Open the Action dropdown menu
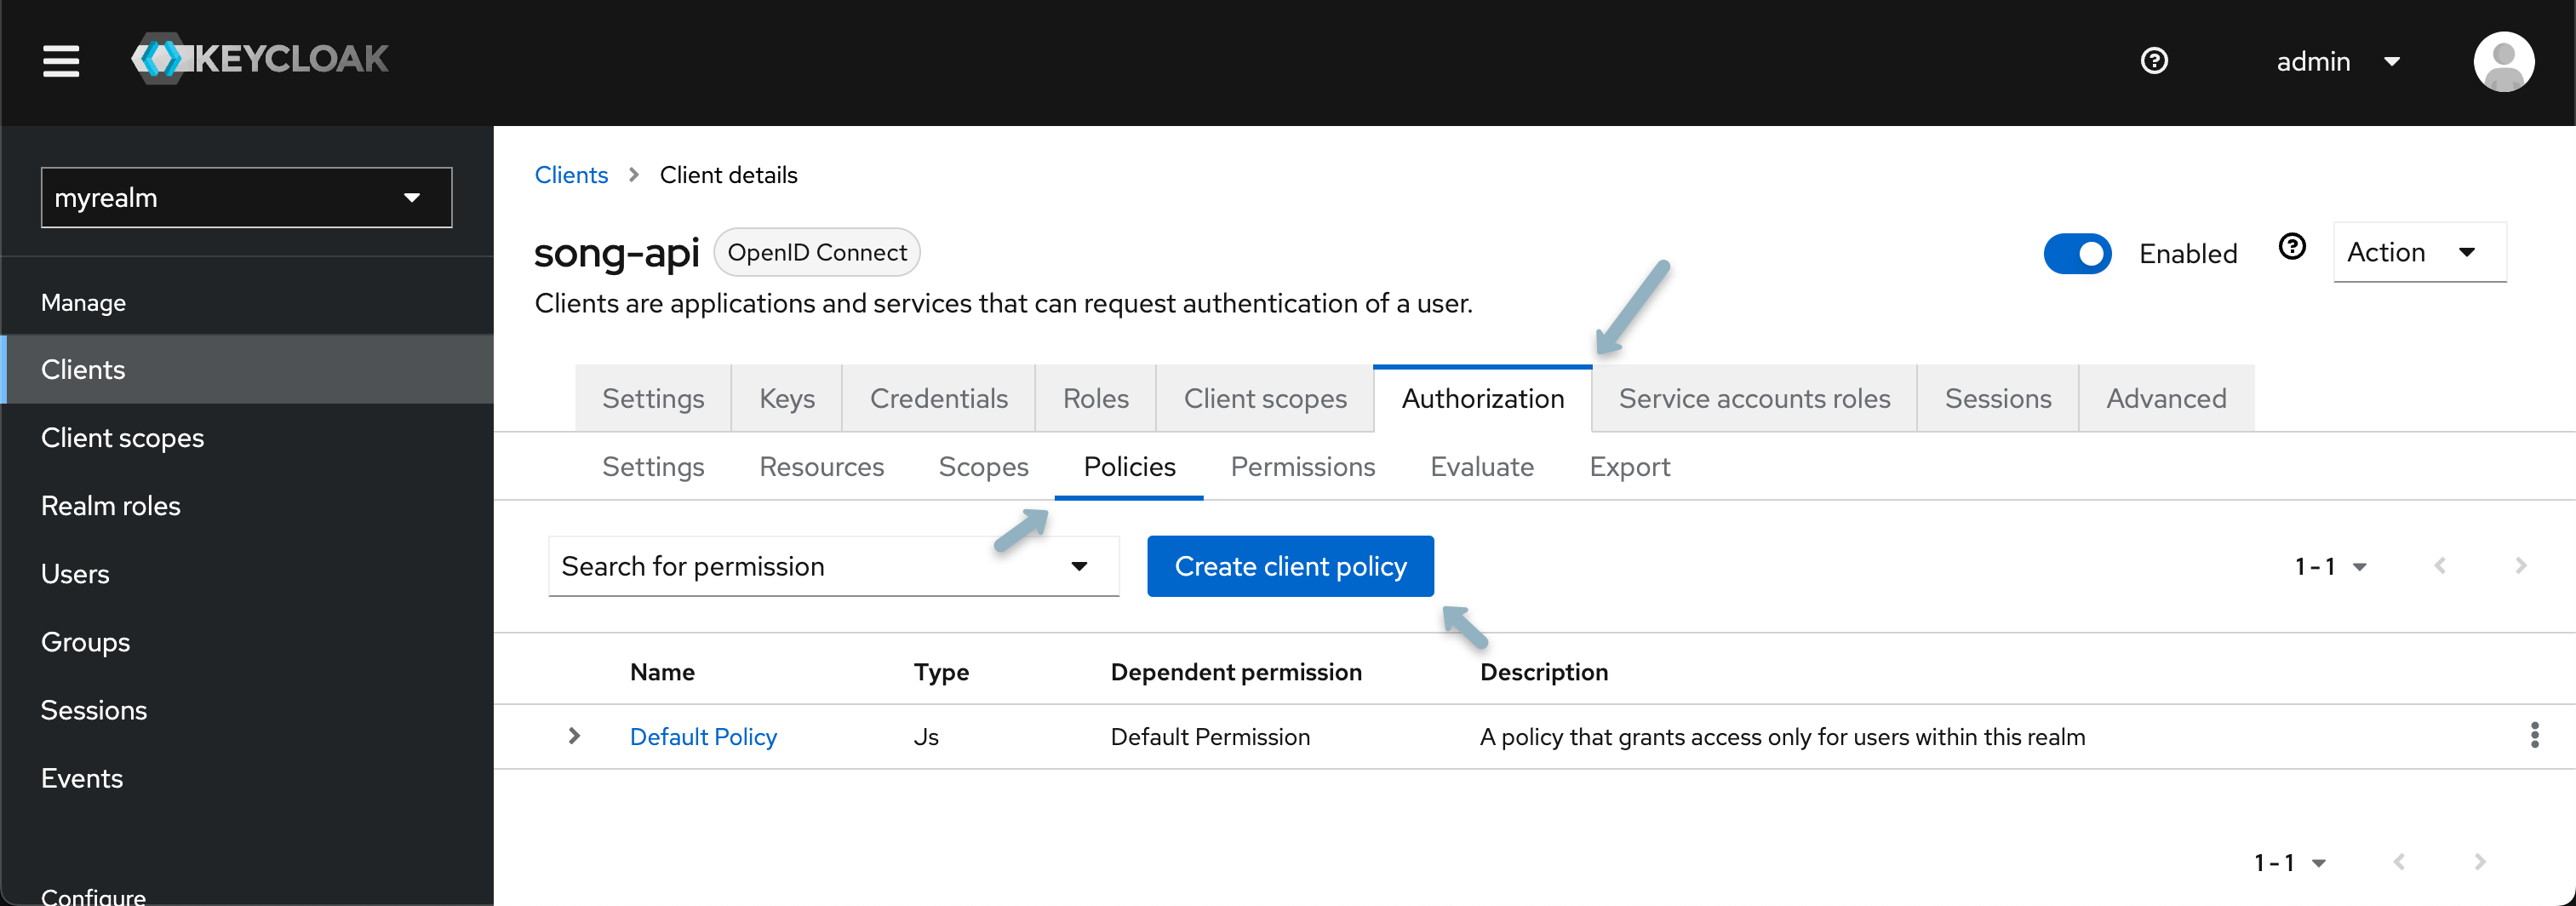 [x=2418, y=253]
